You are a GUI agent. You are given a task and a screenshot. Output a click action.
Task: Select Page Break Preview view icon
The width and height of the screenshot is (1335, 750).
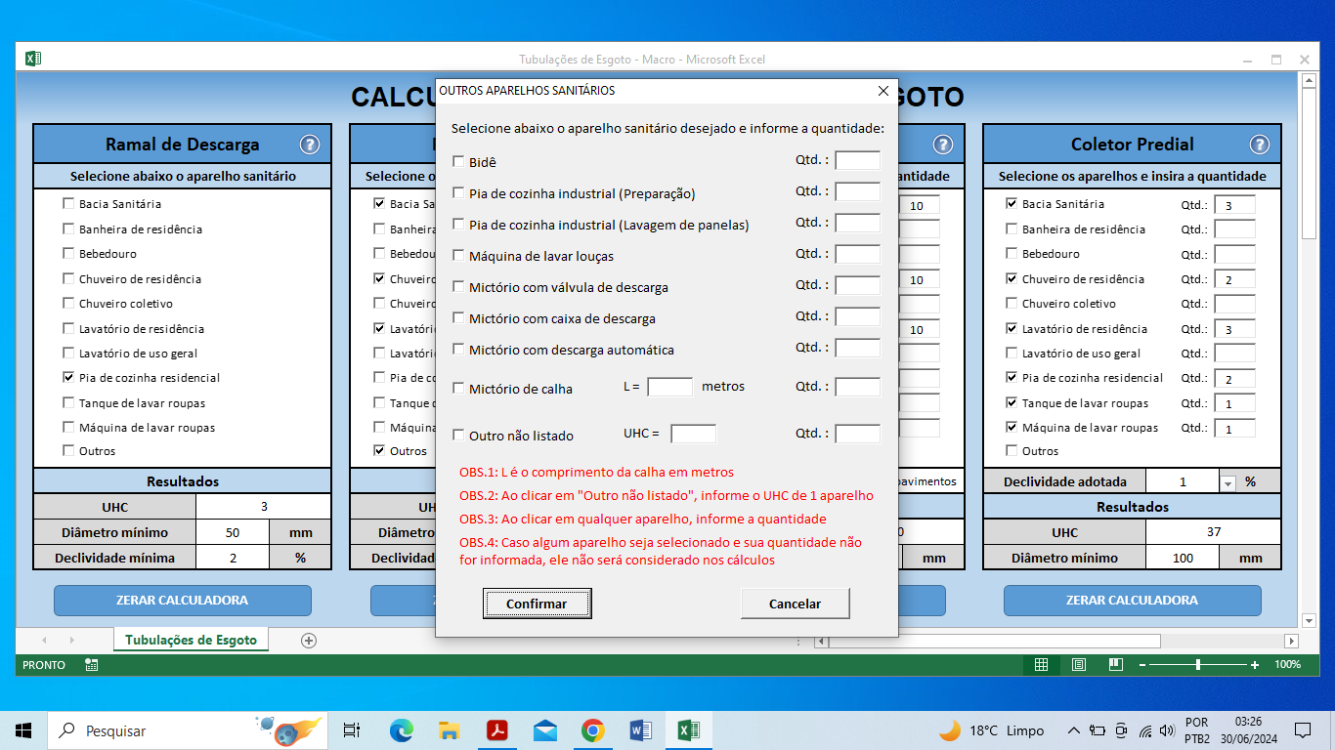point(1115,665)
